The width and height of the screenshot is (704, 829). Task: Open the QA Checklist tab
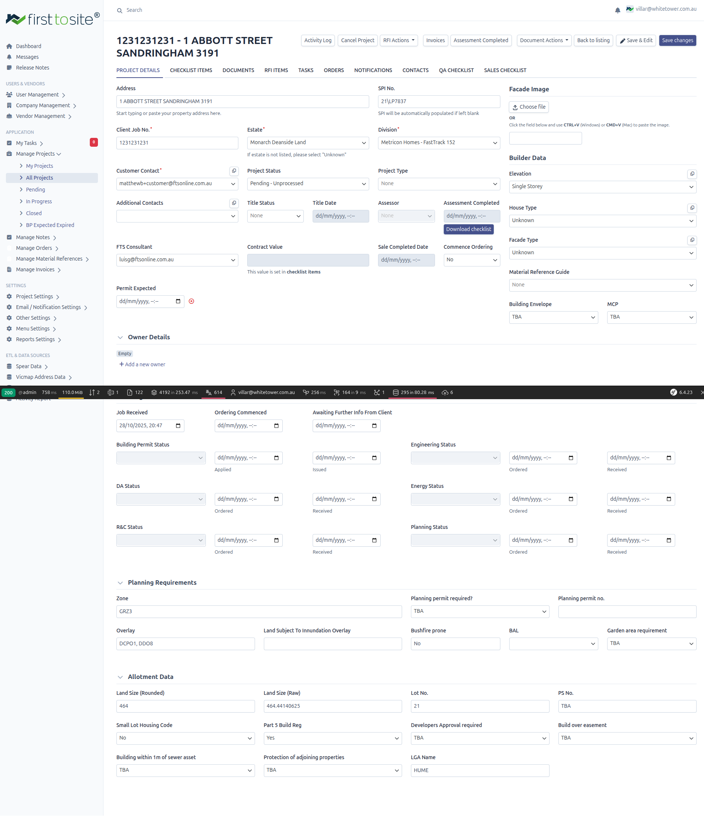pyautogui.click(x=456, y=70)
